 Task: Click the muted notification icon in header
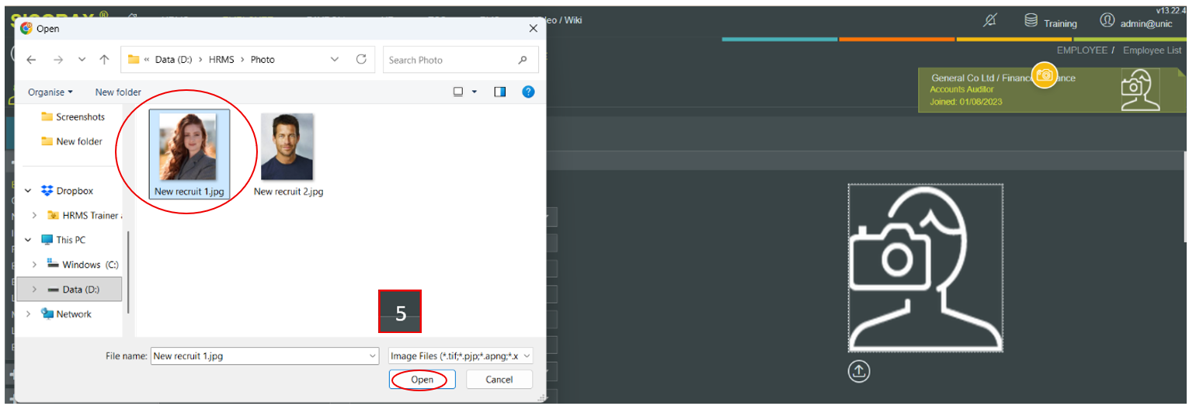click(989, 21)
